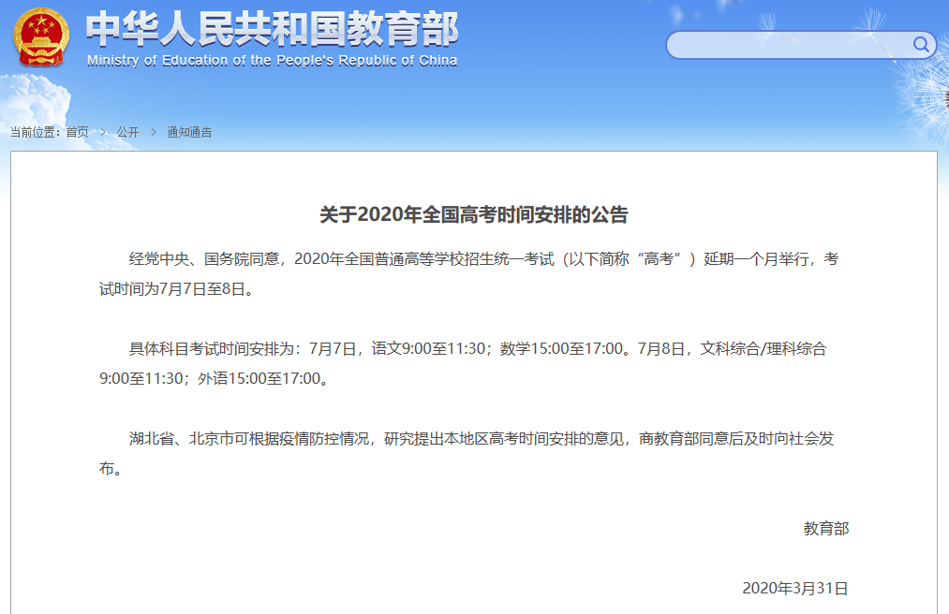Image resolution: width=949 pixels, height=614 pixels.
Task: Click the Ministry of Education English subtitle
Action: point(272,61)
